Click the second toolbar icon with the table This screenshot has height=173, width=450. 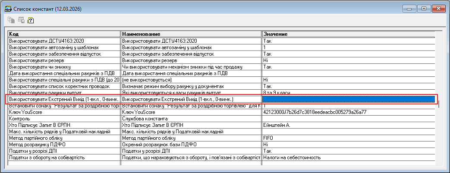click(20, 20)
